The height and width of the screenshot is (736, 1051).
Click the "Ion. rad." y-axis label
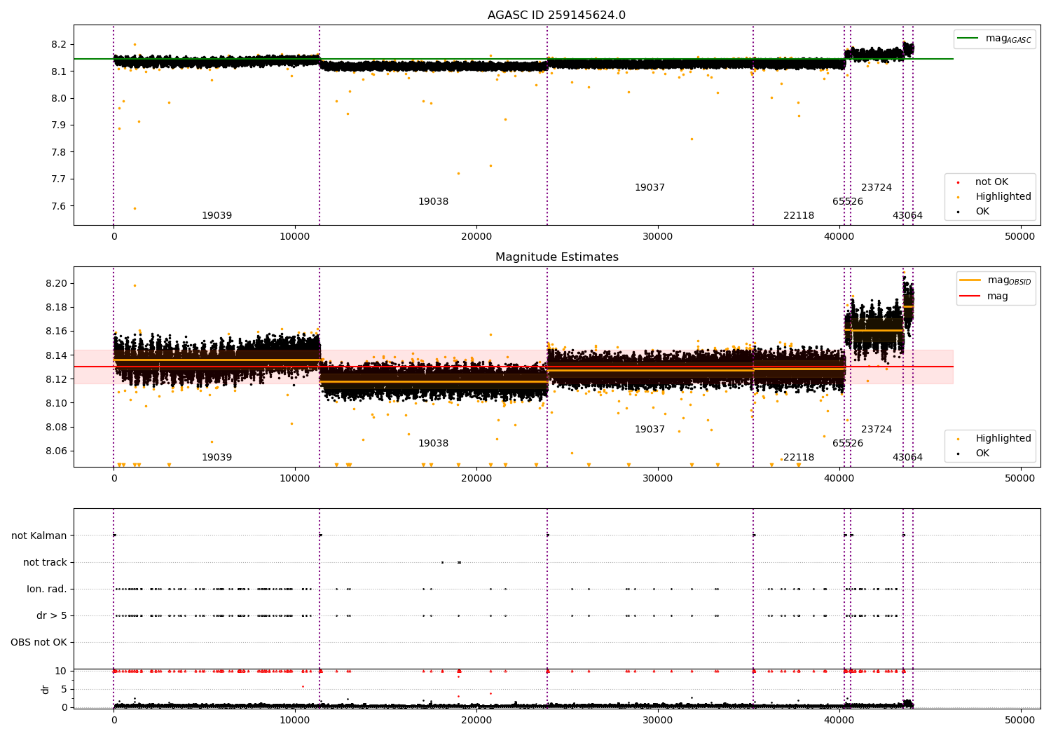tap(47, 589)
